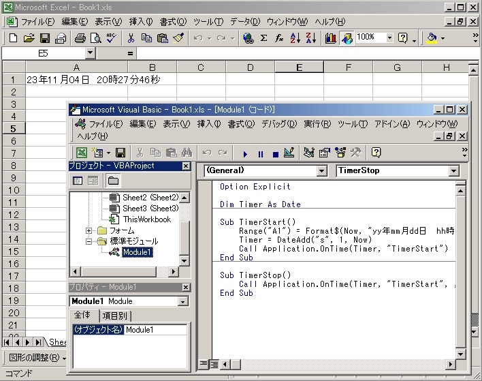Viewport: 482px width, 381px height.
Task: Click the View Microsoft Excel icon in VBE
Action: 82,153
